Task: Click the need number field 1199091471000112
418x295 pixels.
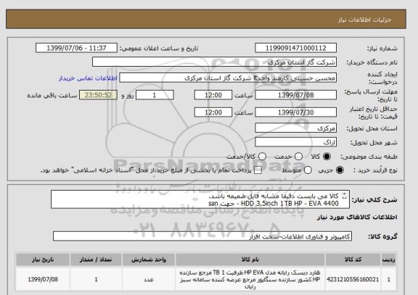Action: (295, 48)
